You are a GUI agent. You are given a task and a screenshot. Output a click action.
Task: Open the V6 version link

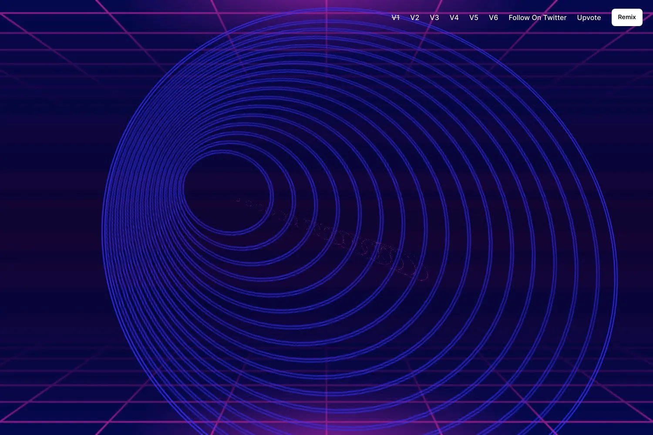point(493,17)
